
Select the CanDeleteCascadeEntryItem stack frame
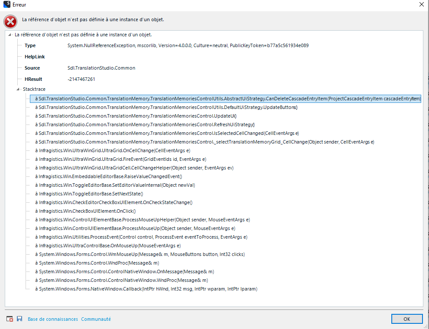pos(226,99)
